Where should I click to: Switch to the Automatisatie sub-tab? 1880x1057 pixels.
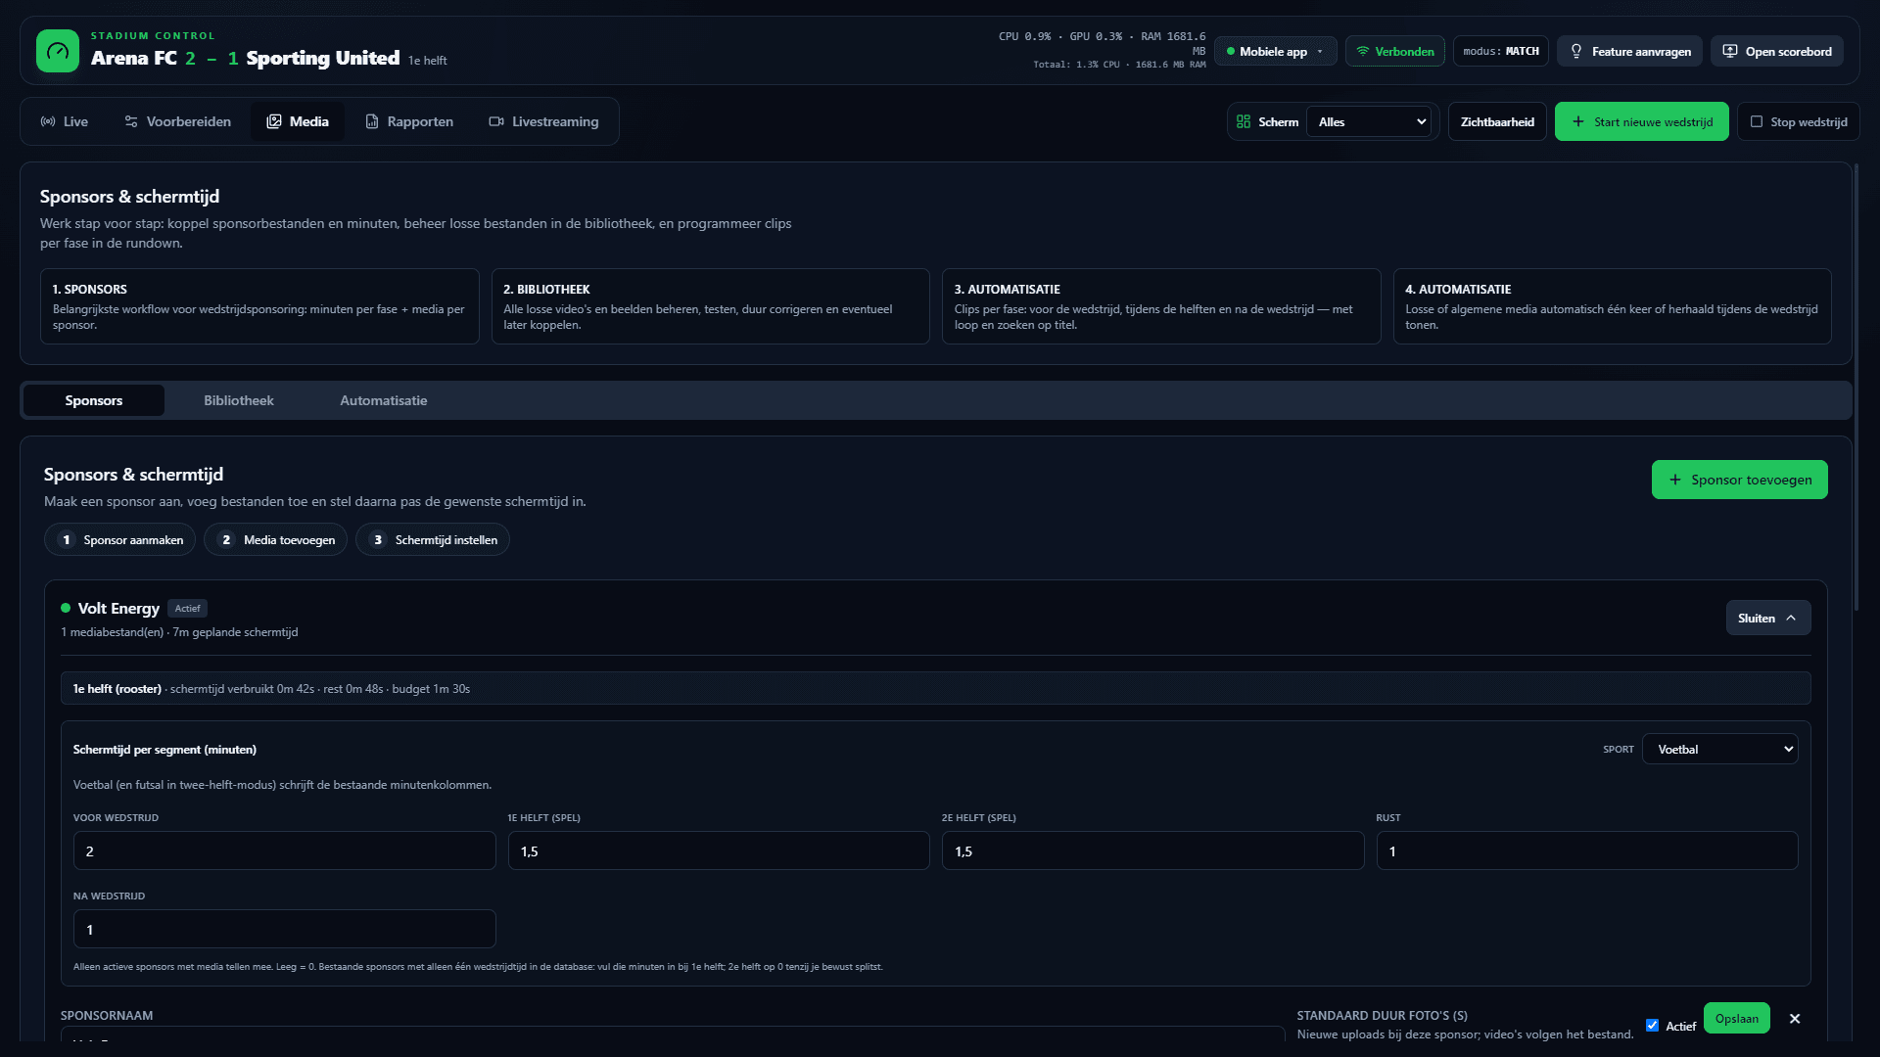pyautogui.click(x=384, y=400)
